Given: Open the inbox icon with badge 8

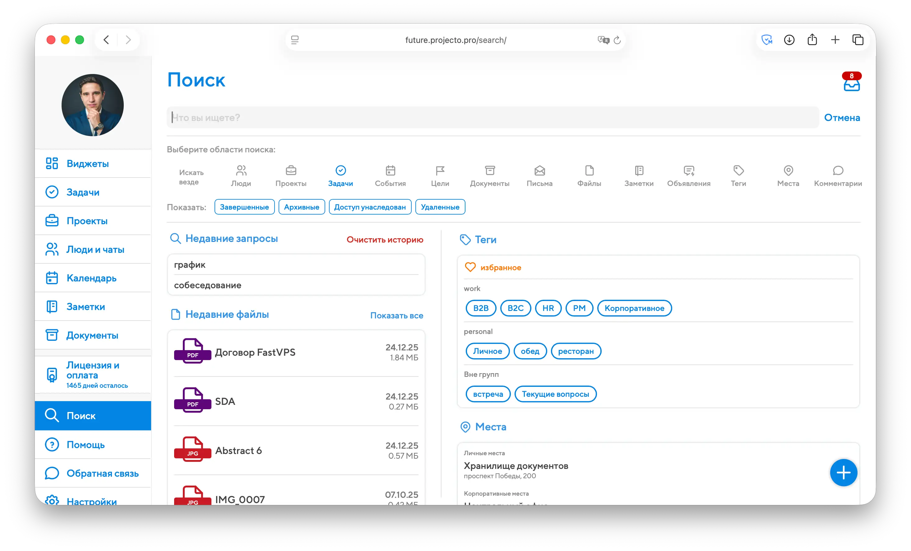Looking at the screenshot, I should (x=851, y=84).
